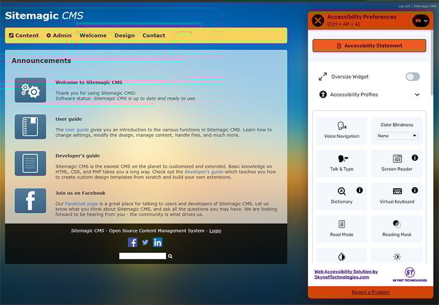Go to the Welcome page

93,36
